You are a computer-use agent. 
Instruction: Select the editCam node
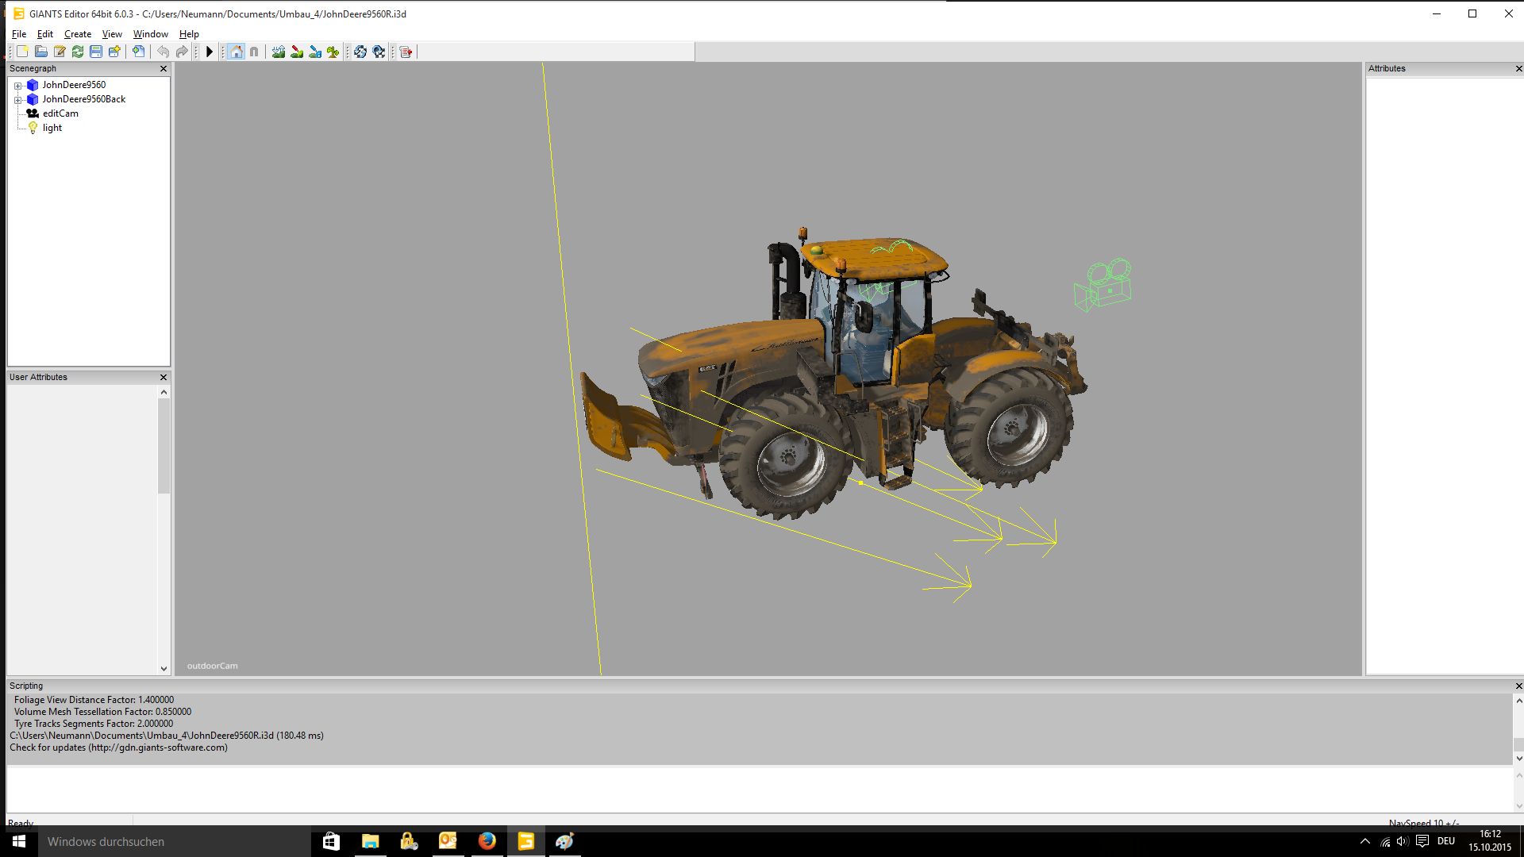pos(60,113)
